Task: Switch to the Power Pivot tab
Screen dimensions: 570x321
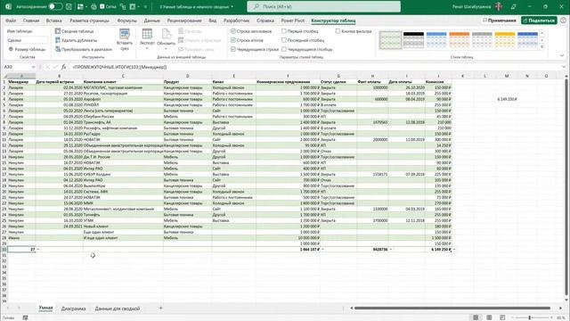Action: (x=293, y=21)
